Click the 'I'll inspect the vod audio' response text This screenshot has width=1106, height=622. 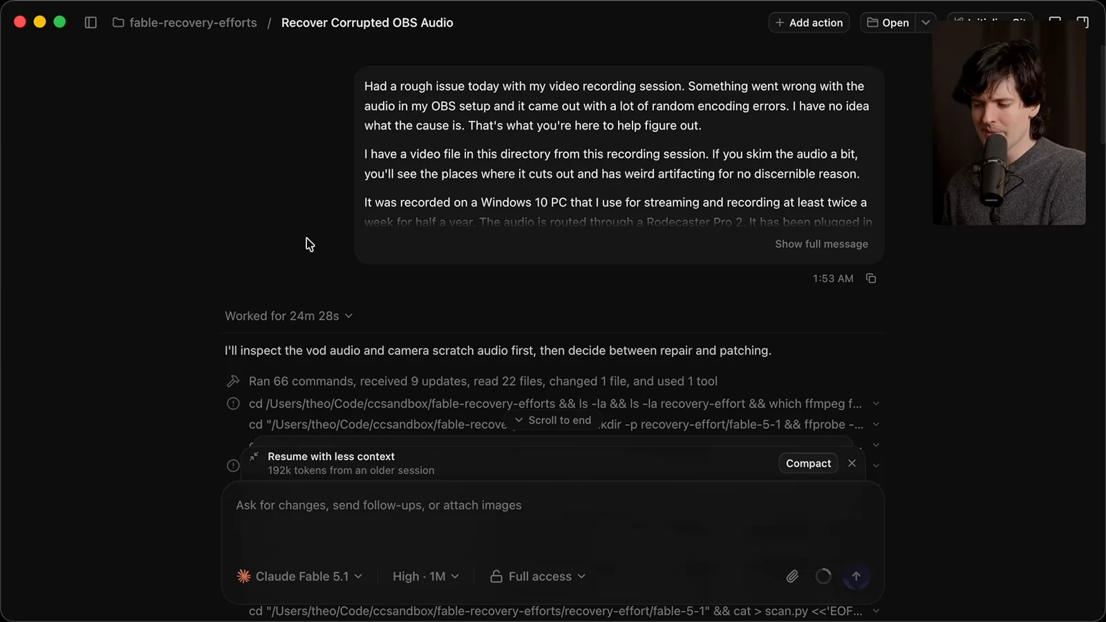click(x=498, y=350)
